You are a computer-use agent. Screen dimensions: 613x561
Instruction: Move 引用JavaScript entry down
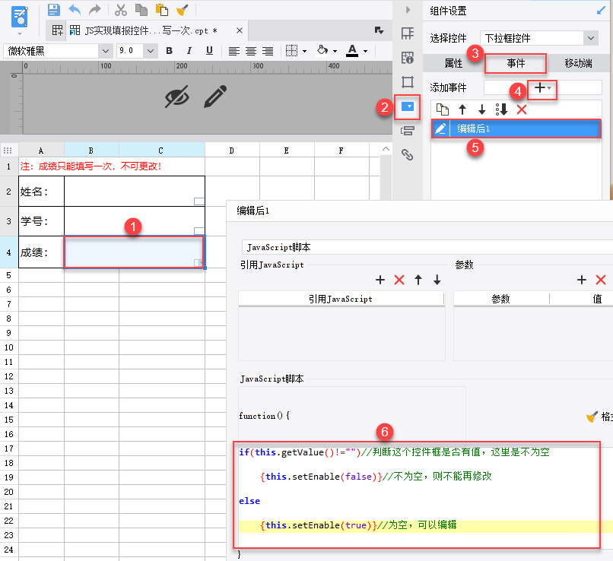pyautogui.click(x=437, y=280)
